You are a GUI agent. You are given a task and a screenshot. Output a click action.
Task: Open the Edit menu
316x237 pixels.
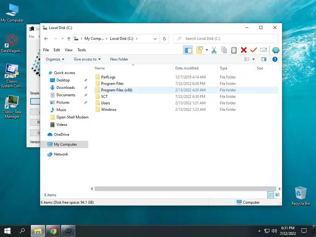[x=57, y=50]
